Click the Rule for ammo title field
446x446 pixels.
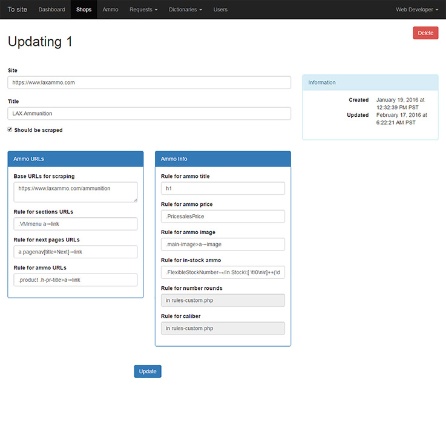pos(223,189)
